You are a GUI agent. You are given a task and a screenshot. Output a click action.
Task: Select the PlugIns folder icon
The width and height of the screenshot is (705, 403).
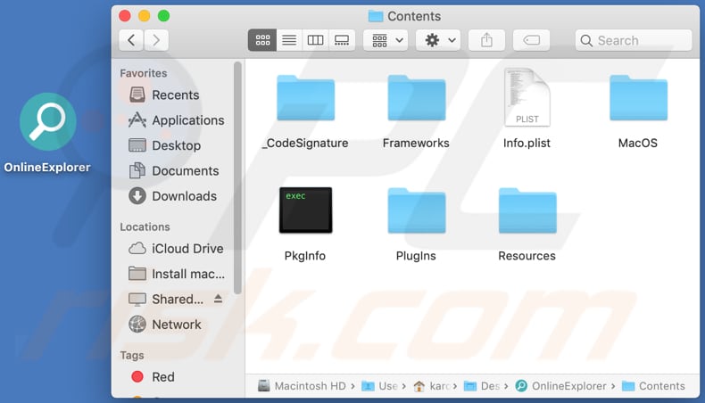[x=417, y=210]
